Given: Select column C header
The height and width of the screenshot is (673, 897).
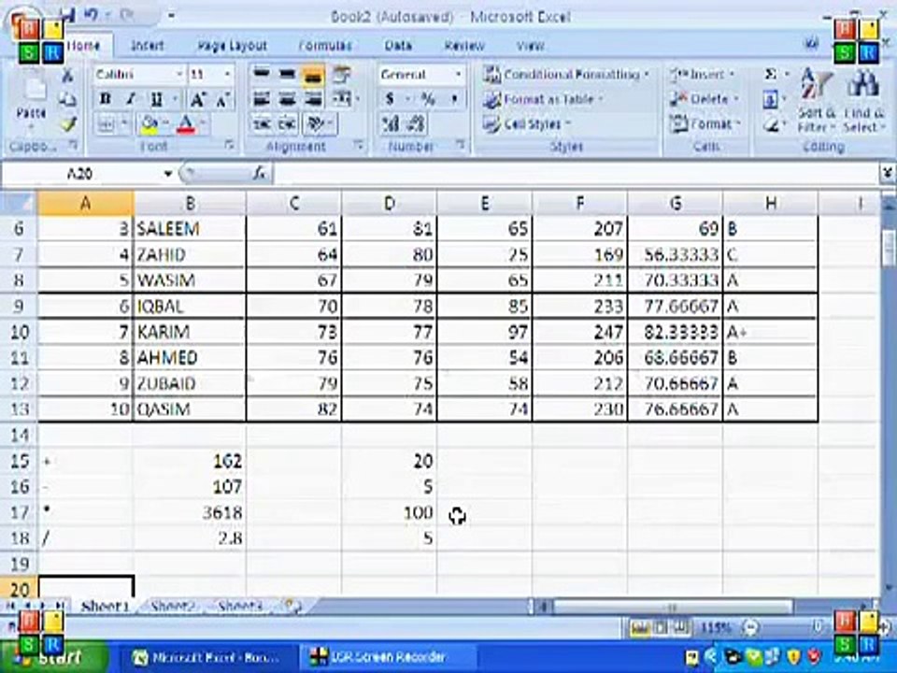Looking at the screenshot, I should [x=294, y=203].
